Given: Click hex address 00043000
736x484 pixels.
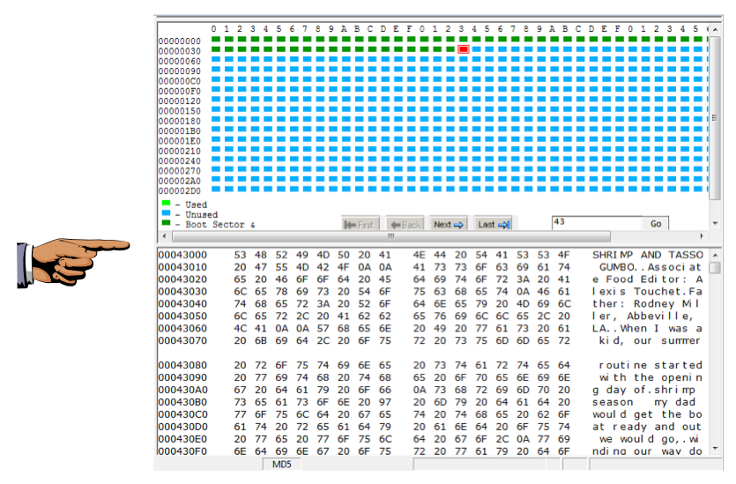Looking at the screenshot, I should (x=182, y=255).
